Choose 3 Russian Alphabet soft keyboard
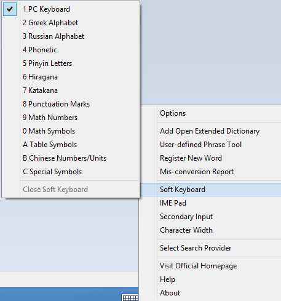This screenshot has height=301, width=281. pyautogui.click(x=71, y=36)
